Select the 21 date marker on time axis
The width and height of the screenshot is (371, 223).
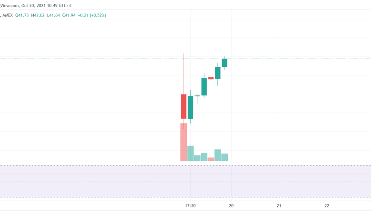tap(279, 206)
